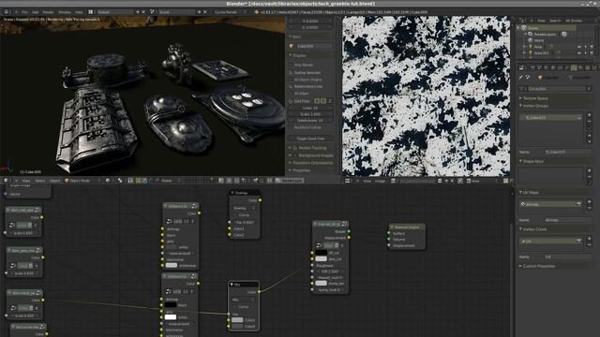The width and height of the screenshot is (600, 337).
Task: Click the black color swatch on lower group node
Action: (x=171, y=305)
